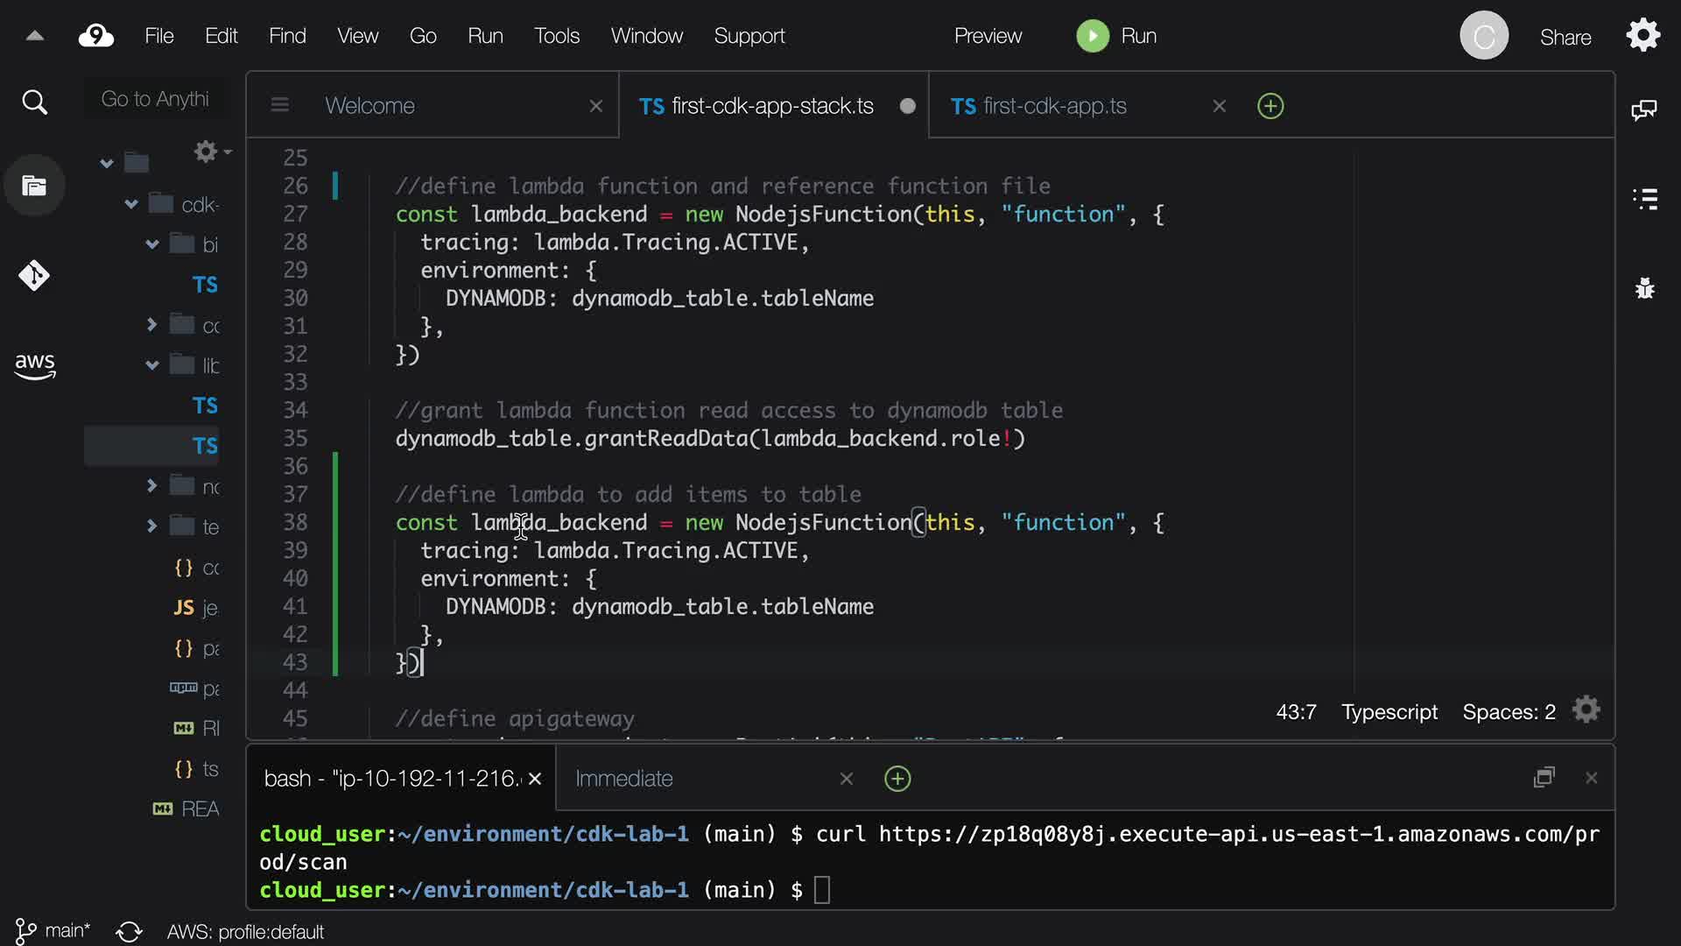1681x946 pixels.
Task: Maximize the terminal panel
Action: 1544,778
